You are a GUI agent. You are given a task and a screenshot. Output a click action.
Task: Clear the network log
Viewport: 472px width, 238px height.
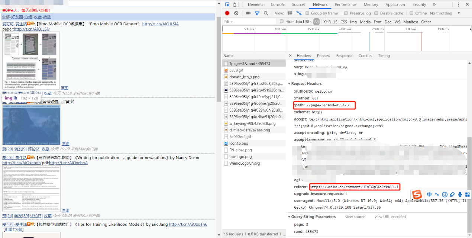pos(236,13)
